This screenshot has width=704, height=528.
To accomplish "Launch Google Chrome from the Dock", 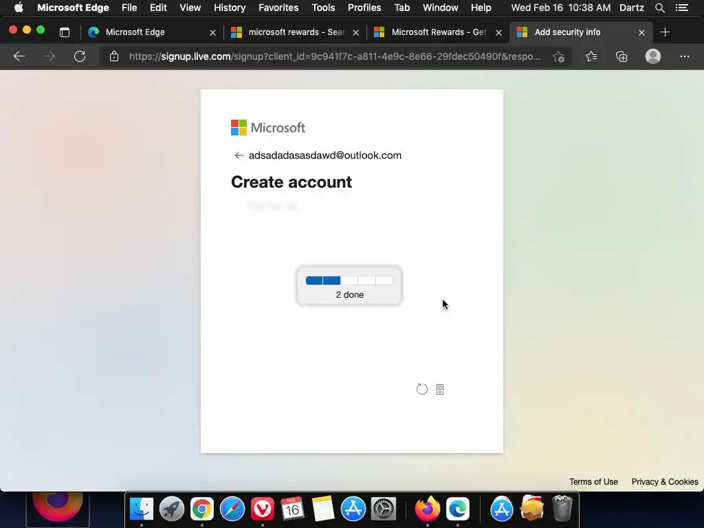I will tap(202, 509).
